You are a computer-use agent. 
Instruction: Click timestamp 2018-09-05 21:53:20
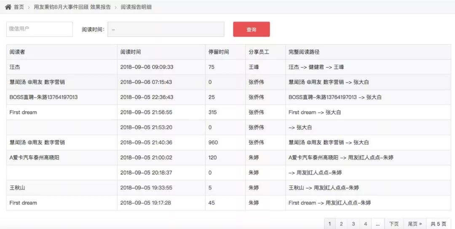tap(146, 127)
